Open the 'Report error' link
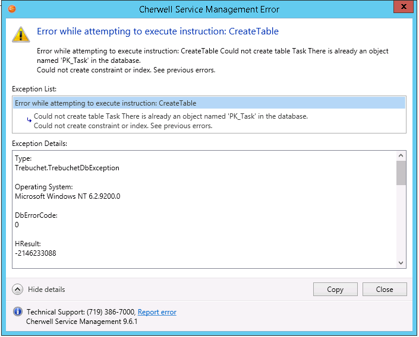The height and width of the screenshot is (337, 419). [x=157, y=312]
